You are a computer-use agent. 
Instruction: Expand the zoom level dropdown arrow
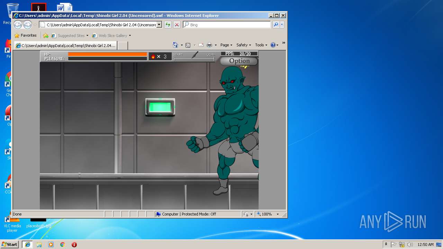(x=278, y=214)
